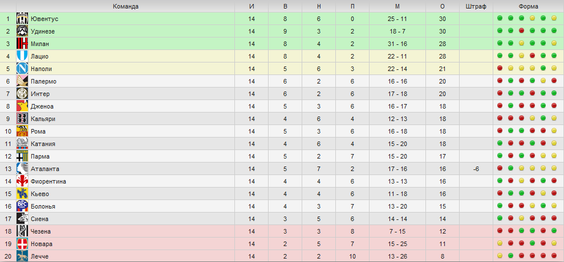Click the Лечче team name

point(39,257)
